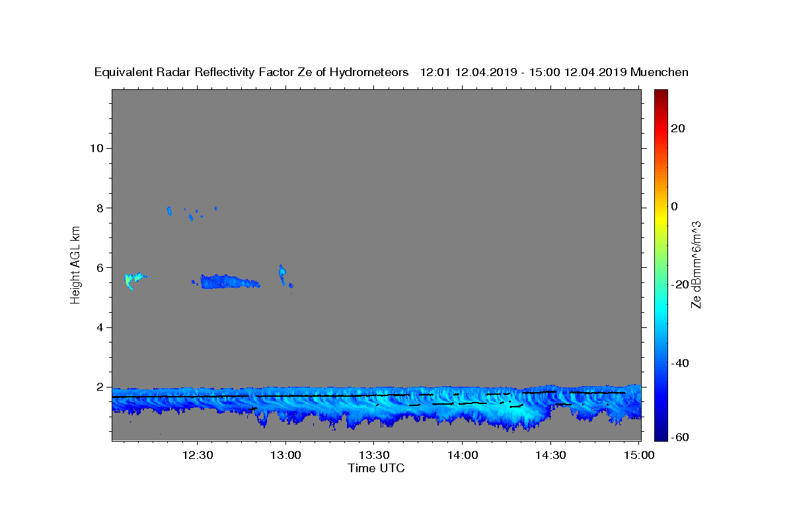This screenshot has height=529, width=793.
Task: Click the 'Time UTC' axis label
Action: [376, 468]
